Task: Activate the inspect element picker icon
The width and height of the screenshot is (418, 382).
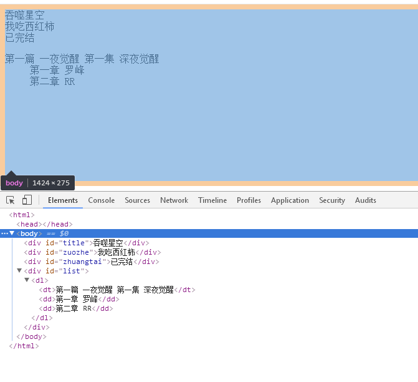Action: (11, 200)
